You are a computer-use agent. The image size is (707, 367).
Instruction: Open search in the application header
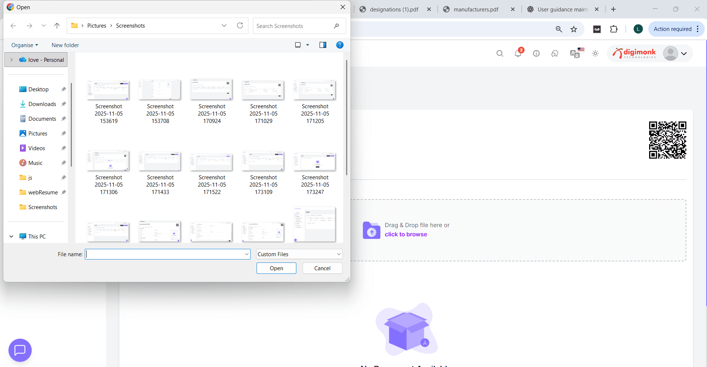(x=499, y=53)
